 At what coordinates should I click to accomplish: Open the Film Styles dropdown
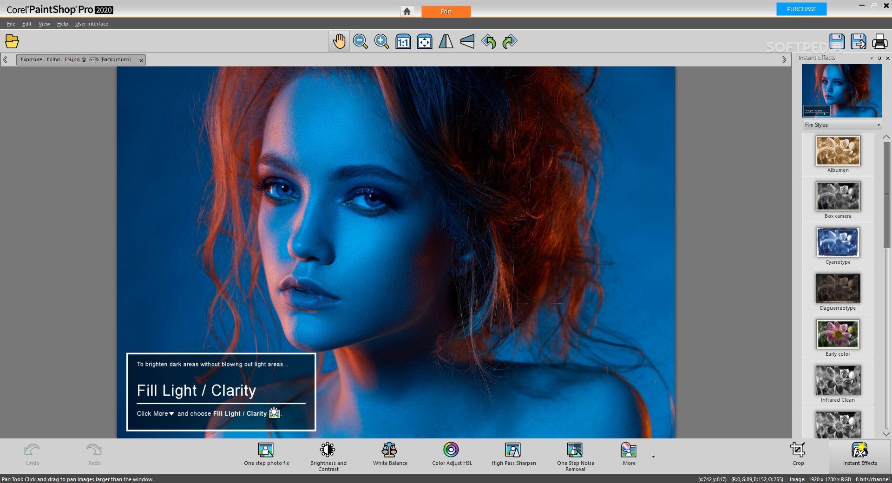(878, 125)
